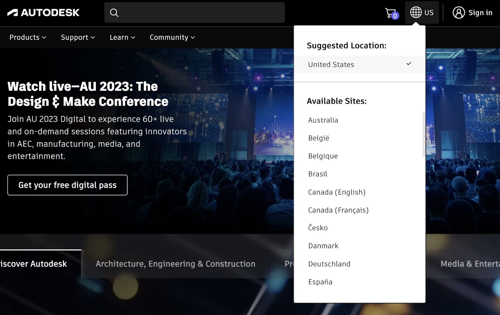Open the shopping cart icon
The height and width of the screenshot is (315, 500).
tap(392, 13)
